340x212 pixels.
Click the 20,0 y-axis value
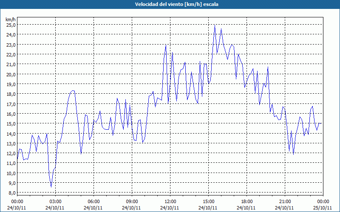[x=11, y=74]
